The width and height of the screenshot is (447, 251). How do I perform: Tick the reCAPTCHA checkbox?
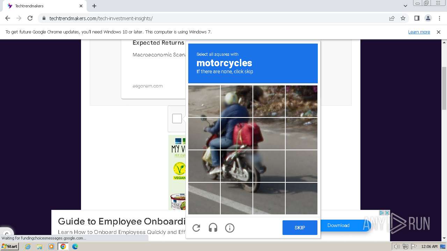click(177, 119)
